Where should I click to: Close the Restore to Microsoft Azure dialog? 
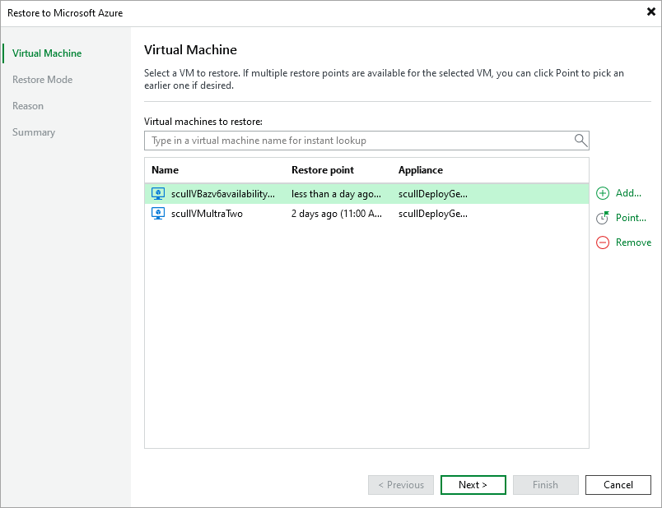(650, 12)
